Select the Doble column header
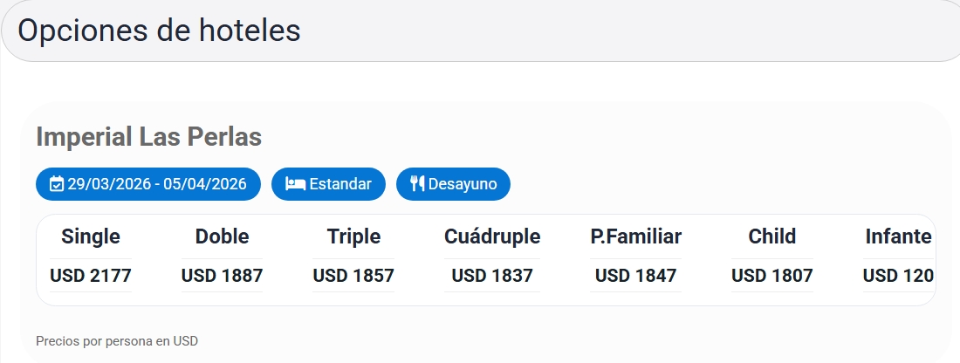 [x=222, y=236]
